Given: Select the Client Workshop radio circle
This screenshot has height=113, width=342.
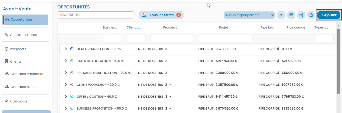Looking at the screenshot, I should tap(72, 85).
